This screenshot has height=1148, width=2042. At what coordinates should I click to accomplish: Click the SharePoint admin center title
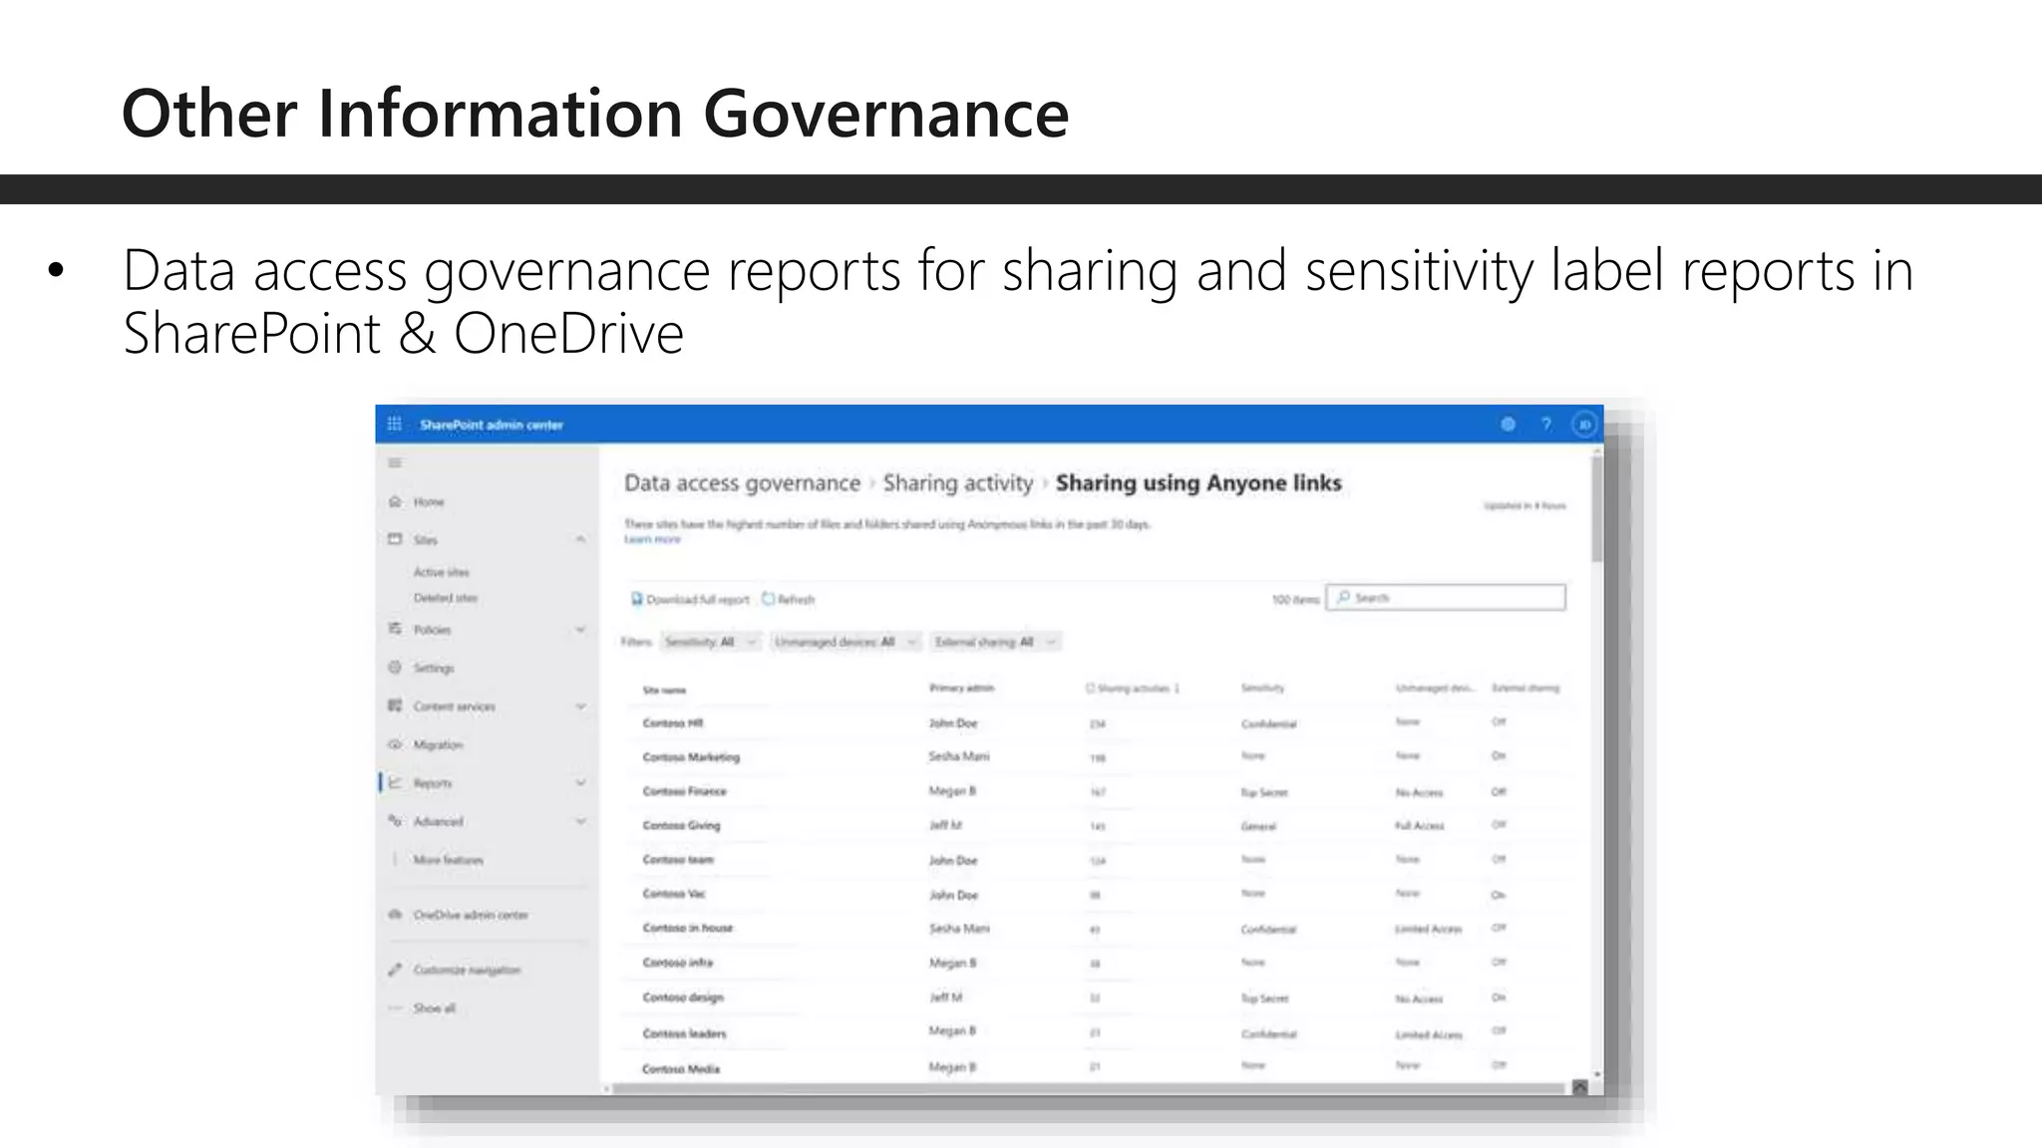tap(492, 425)
